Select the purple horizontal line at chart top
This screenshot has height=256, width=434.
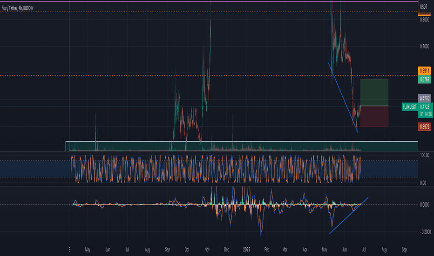point(209,2)
